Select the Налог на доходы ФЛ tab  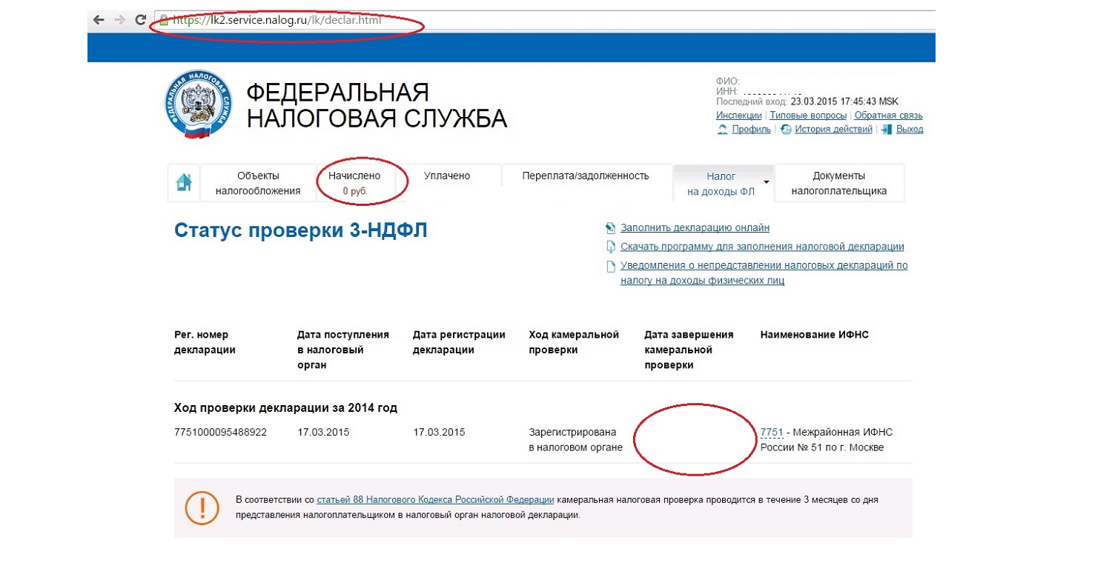721,183
